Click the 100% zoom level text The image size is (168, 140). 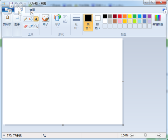click(x=125, y=136)
